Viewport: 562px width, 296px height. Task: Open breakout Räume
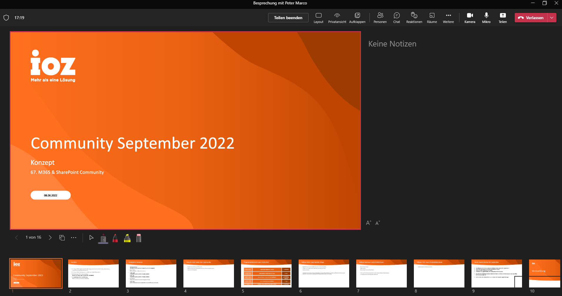tap(432, 18)
